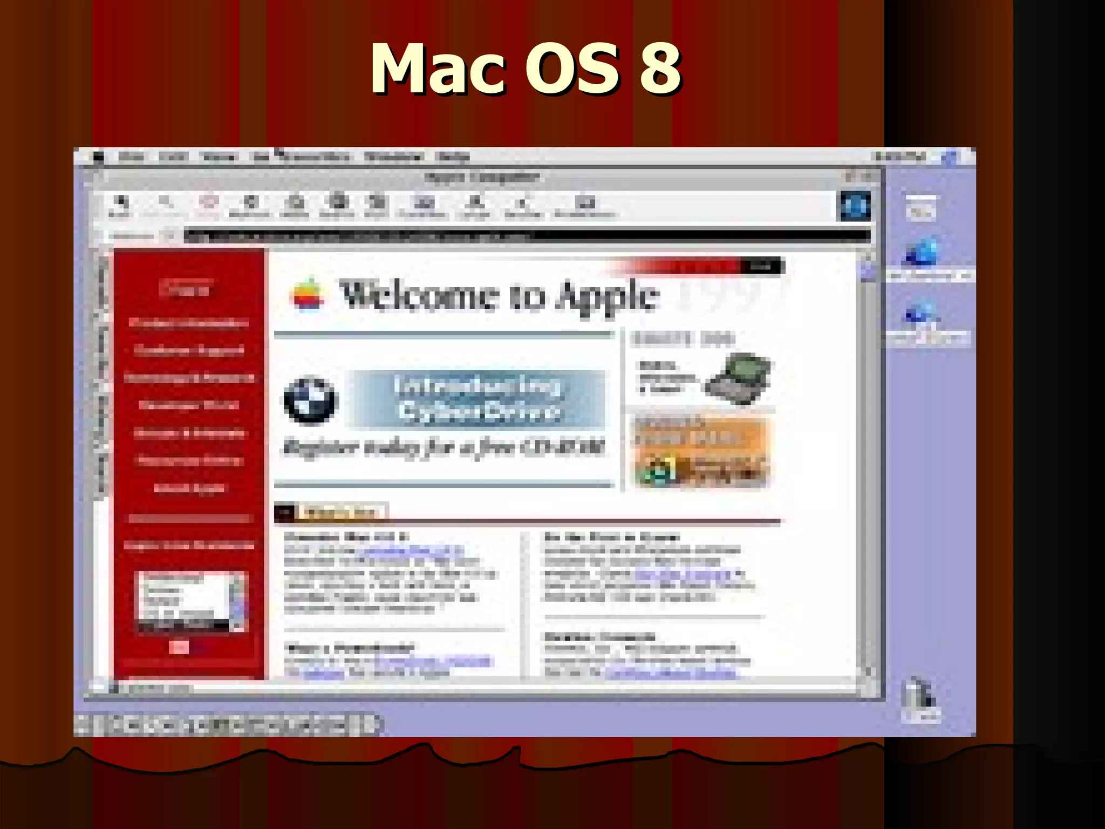This screenshot has width=1105, height=829.
Task: Click the Apple Sites Worldwide sidebar link
Action: 189,545
